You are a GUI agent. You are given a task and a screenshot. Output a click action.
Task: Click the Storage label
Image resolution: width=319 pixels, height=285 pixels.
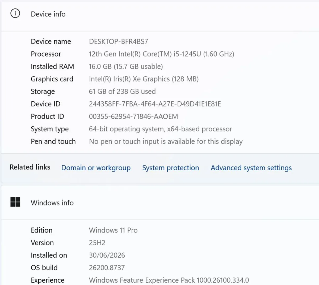[x=43, y=91]
